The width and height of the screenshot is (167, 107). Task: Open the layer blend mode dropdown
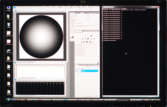pos(80,67)
